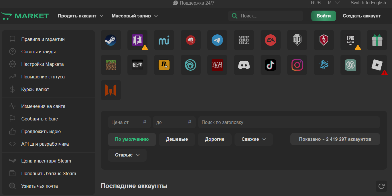Viewport: 392px width, 196px height.
Task: Select the Warface category icon
Action: (111, 90)
